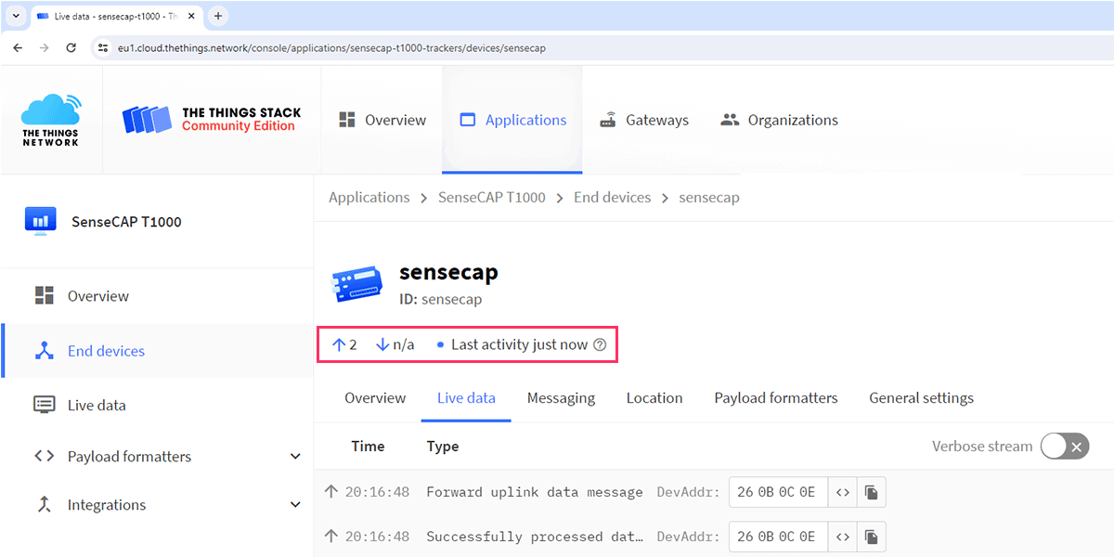Viewport: 1114px width, 557px height.
Task: Click the Type column header
Action: tap(443, 447)
